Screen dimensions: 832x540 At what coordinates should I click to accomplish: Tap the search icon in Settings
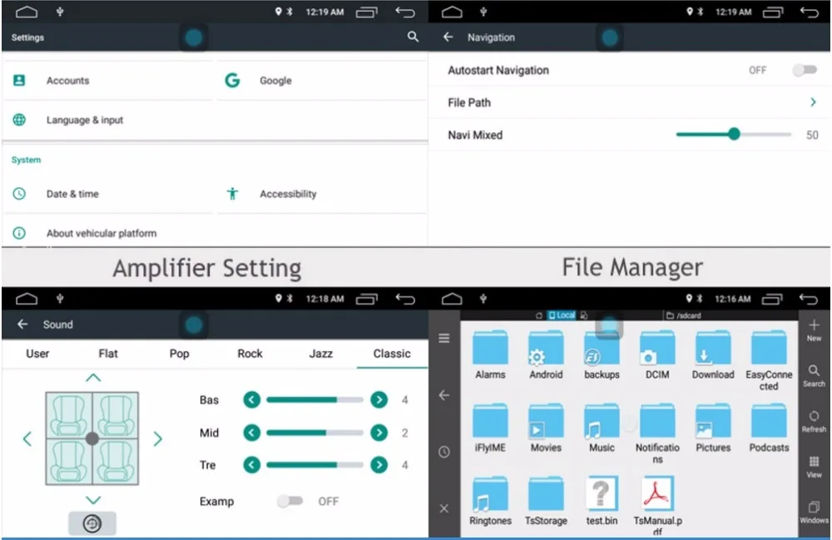pyautogui.click(x=413, y=37)
